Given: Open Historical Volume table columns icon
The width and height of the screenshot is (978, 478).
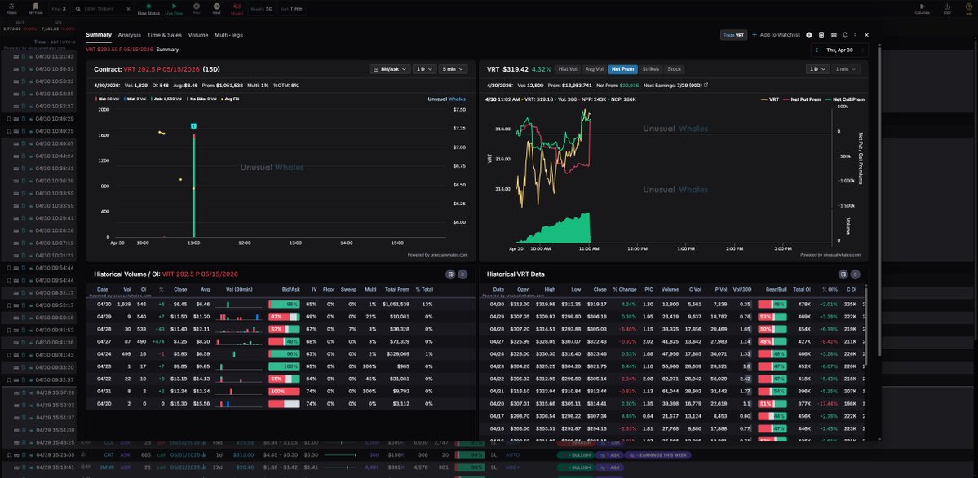Looking at the screenshot, I should coord(450,274).
